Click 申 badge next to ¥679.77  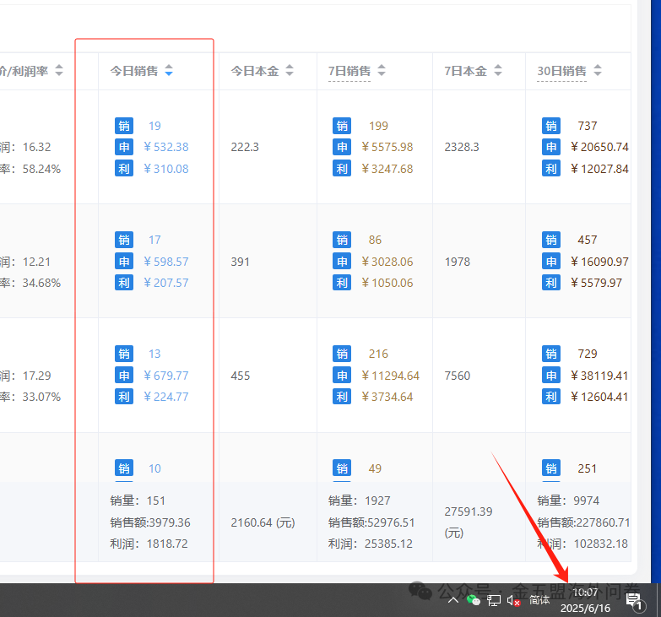click(124, 375)
